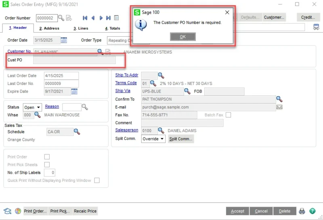Go to the next order record
323x220 pixels.
click(101, 18)
